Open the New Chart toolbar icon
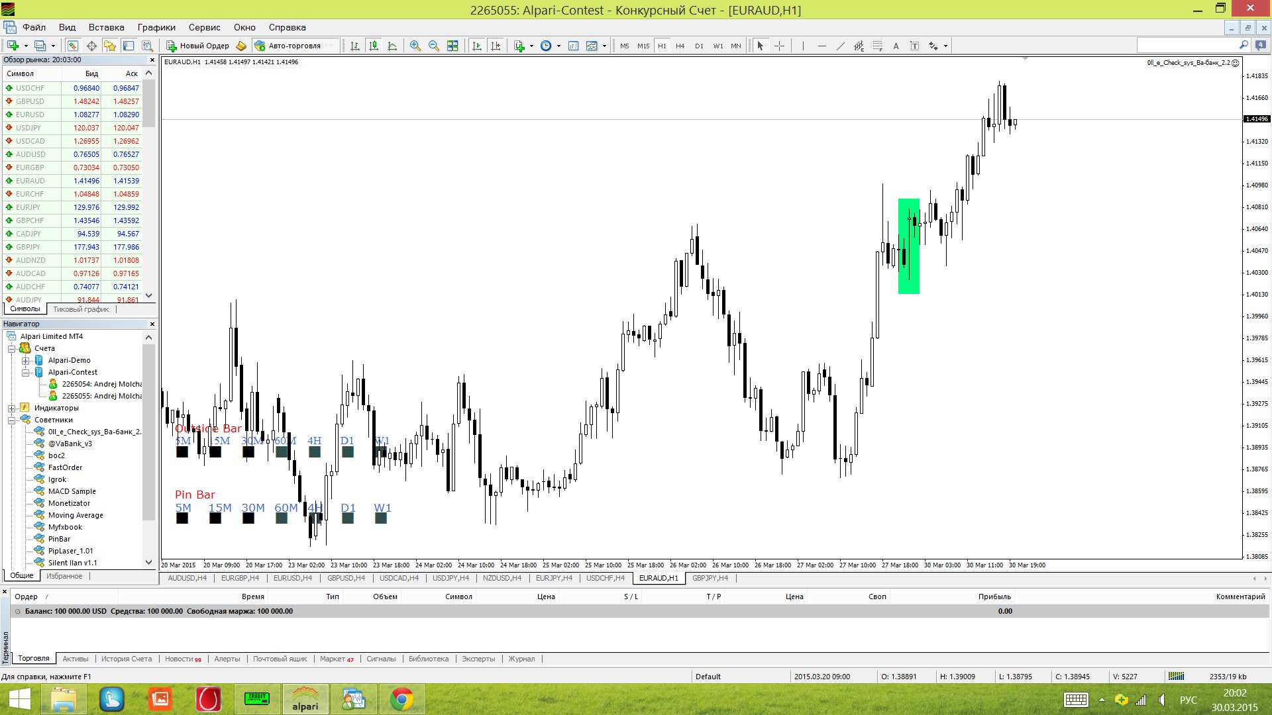The height and width of the screenshot is (715, 1272). coord(13,46)
